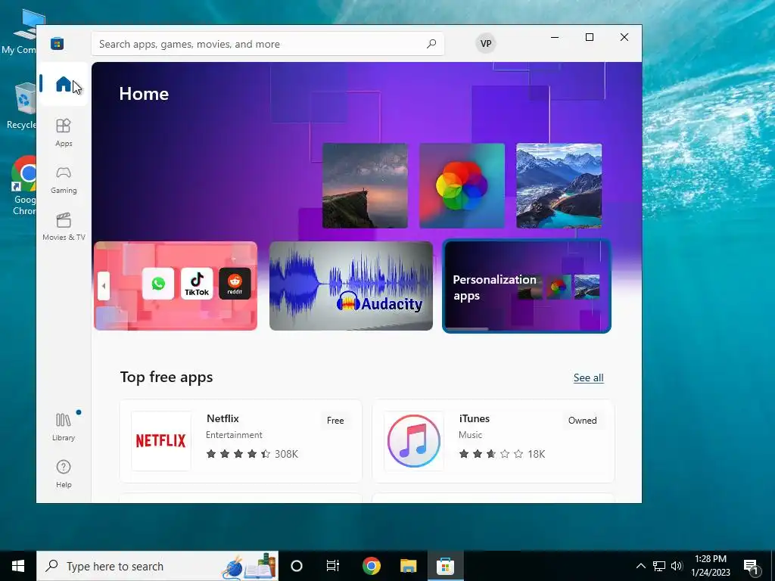This screenshot has height=581, width=775.
Task: Open the colorful flower app thumbnail
Action: click(x=462, y=186)
